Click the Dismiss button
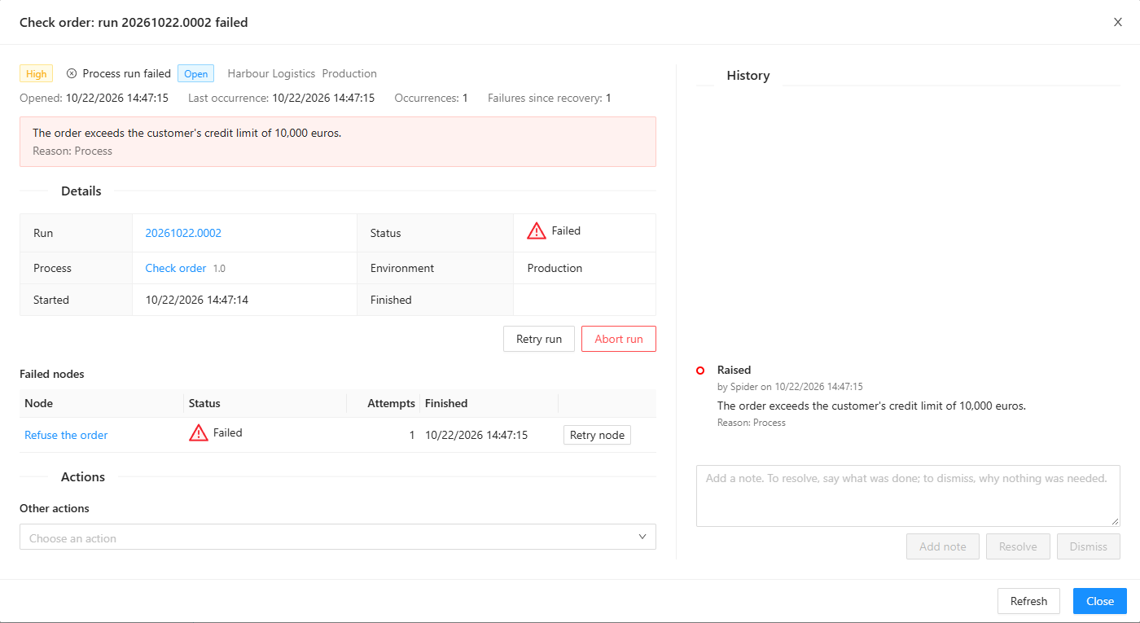This screenshot has width=1140, height=623. [x=1089, y=546]
